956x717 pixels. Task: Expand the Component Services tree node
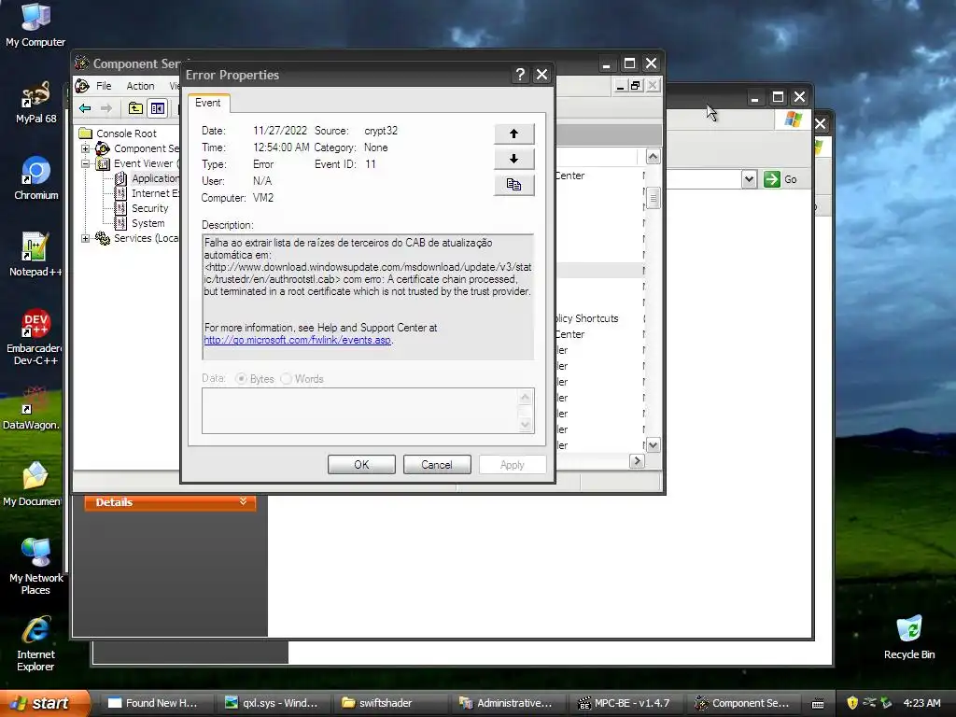click(85, 148)
